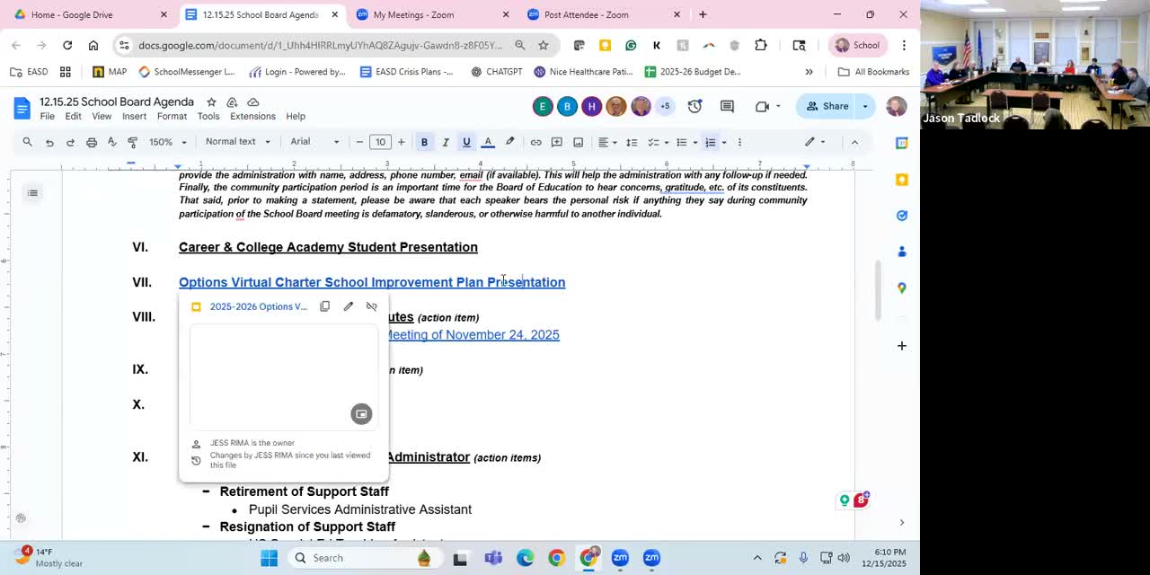1150x575 pixels.
Task: View cloud document status icon
Action: (253, 102)
